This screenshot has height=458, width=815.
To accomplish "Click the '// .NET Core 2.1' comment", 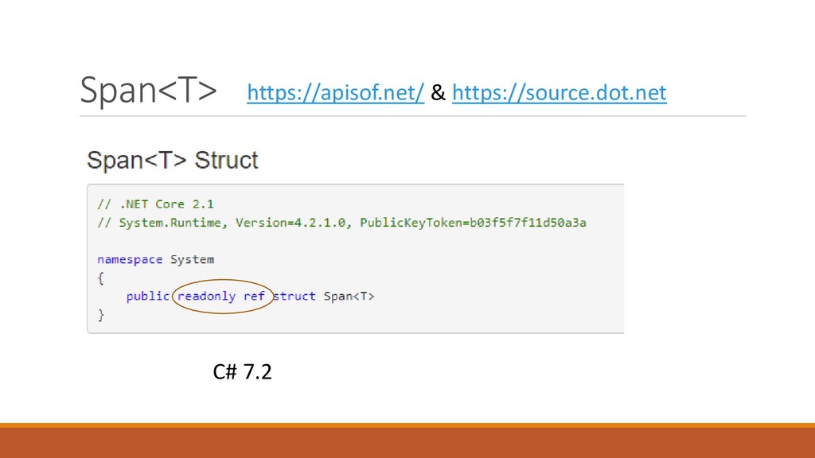I will 155,204.
